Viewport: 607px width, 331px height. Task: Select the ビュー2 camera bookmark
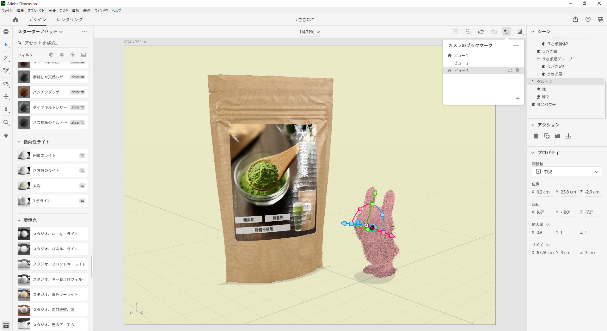(461, 63)
